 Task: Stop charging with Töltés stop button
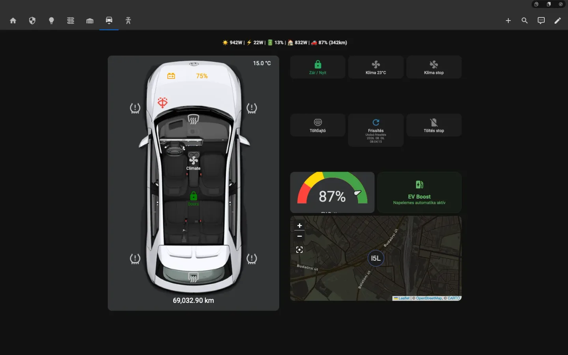coord(434,125)
